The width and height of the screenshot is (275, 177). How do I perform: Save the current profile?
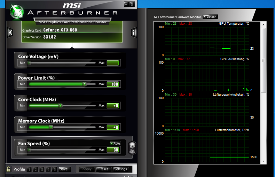(65, 169)
